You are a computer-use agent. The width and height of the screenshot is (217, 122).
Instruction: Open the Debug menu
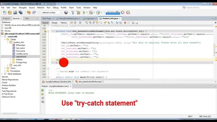click(x=56, y=7)
